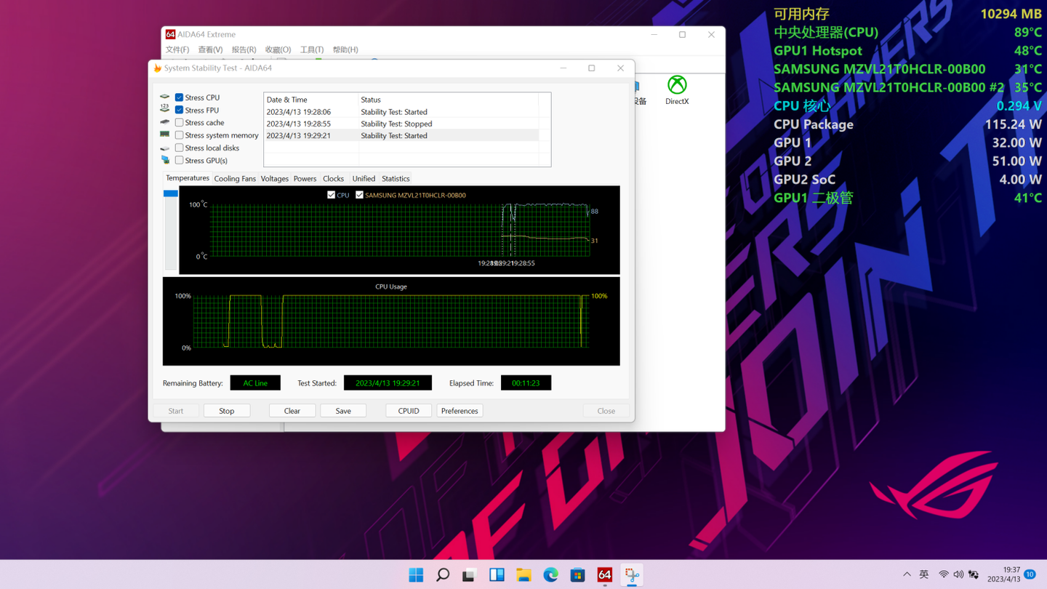Open Microsoft Store from the taskbar
1047x589 pixels.
pos(577,575)
